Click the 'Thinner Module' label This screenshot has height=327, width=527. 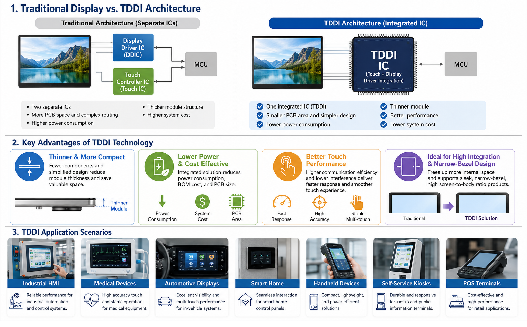coord(119,206)
